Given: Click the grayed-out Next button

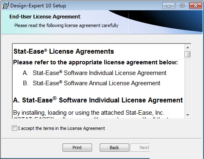Looking at the screenshot, I should point(140,148).
